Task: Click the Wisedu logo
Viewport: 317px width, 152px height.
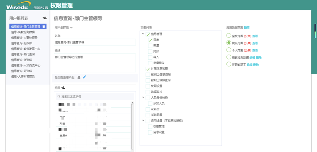Action: [19, 5]
